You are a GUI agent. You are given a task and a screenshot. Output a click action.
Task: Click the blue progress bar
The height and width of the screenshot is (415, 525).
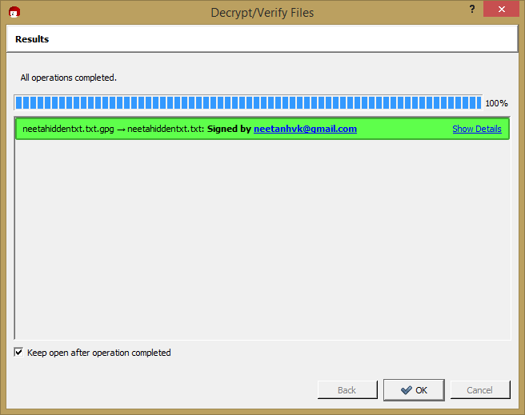(x=248, y=103)
